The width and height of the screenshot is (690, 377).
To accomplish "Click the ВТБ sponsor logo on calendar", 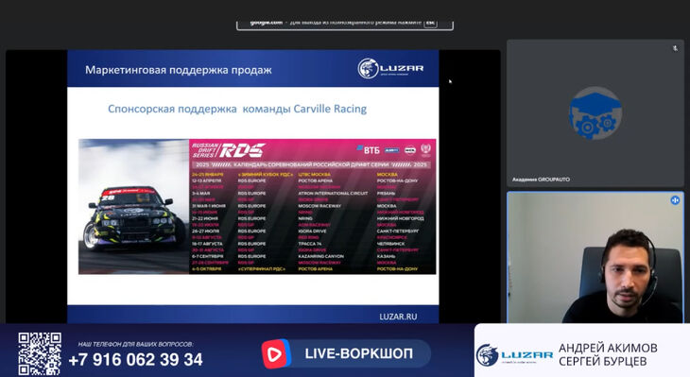I will 368,150.
